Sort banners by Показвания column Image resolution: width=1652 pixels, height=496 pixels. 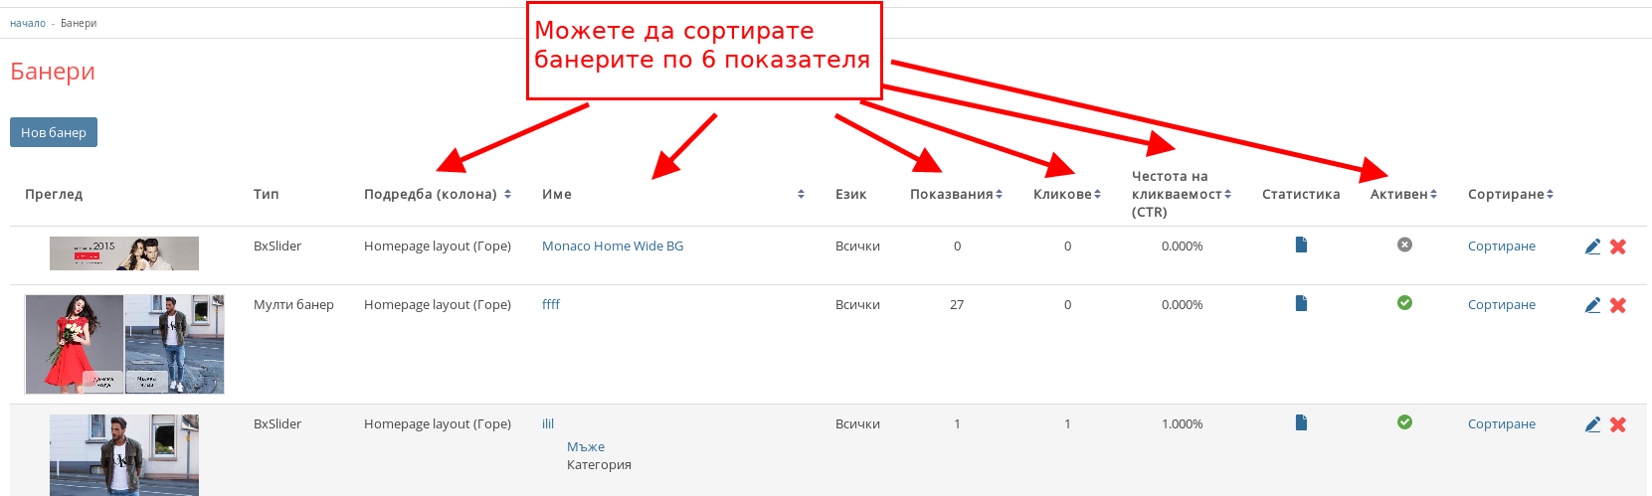point(955,195)
